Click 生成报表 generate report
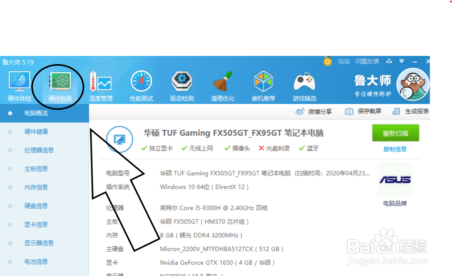The width and height of the screenshot is (452, 276). click(417, 111)
